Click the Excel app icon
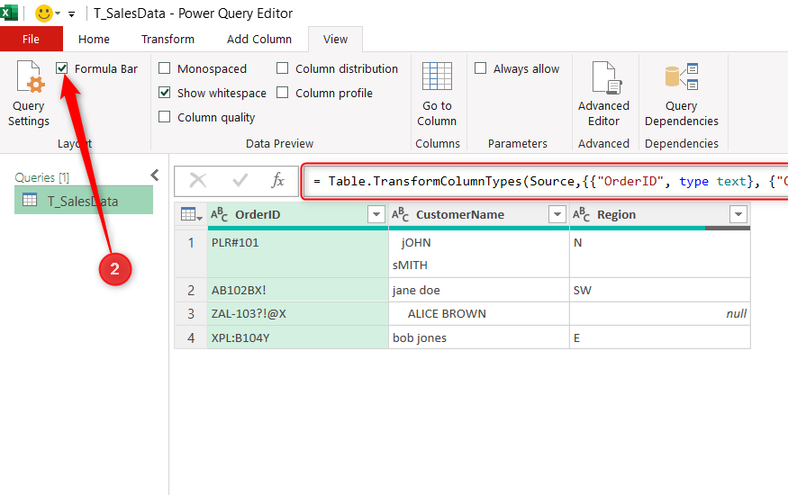This screenshot has width=788, height=495. (8, 13)
